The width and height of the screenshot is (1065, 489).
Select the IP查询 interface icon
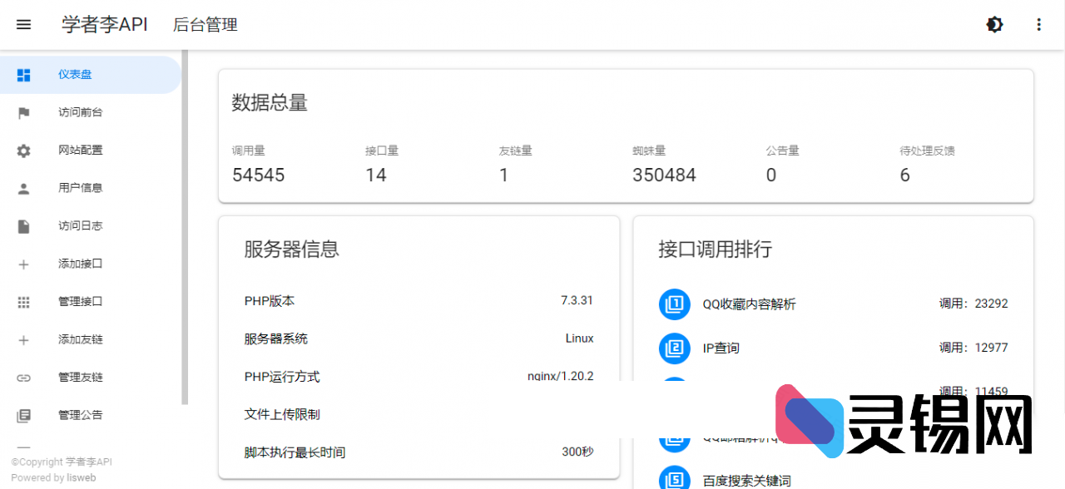pyautogui.click(x=674, y=348)
